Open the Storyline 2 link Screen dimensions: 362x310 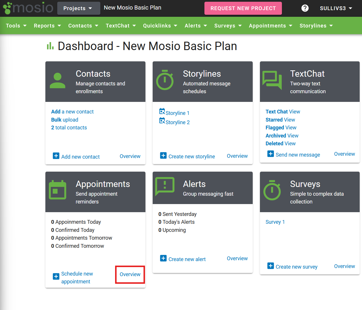[178, 122]
